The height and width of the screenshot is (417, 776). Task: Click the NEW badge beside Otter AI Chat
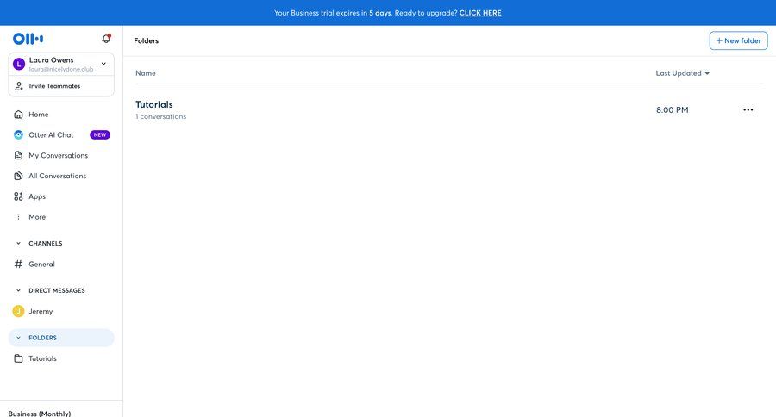coord(100,134)
